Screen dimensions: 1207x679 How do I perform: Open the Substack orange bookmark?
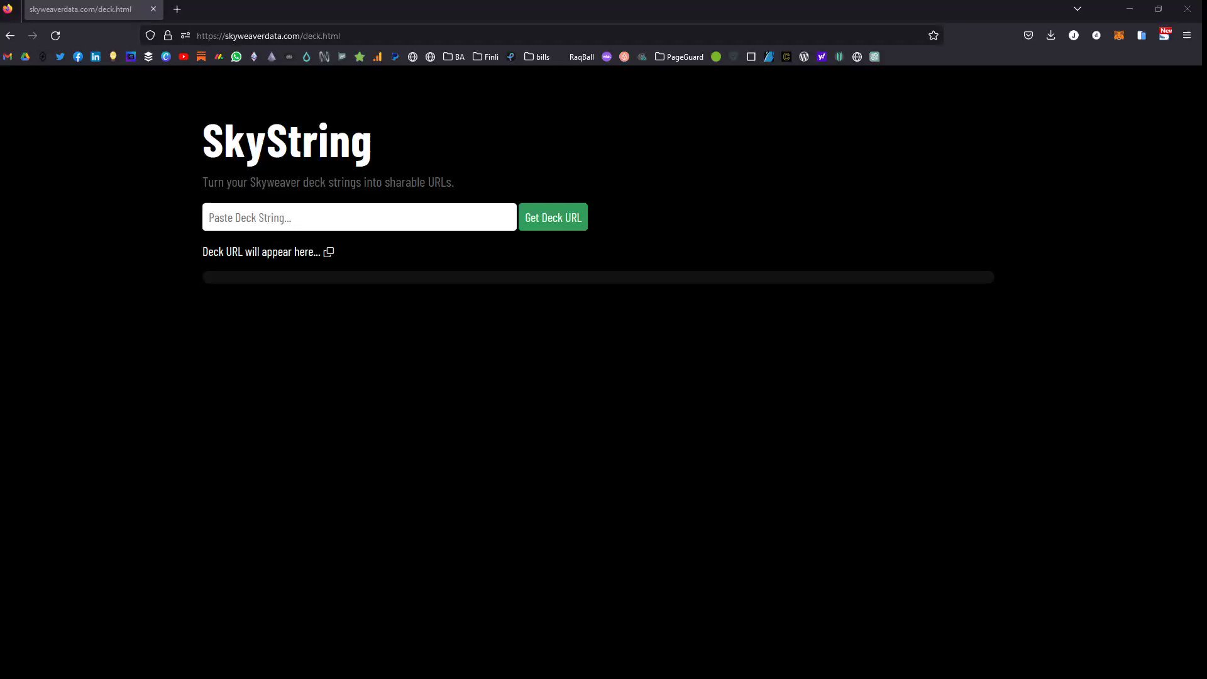(x=201, y=57)
